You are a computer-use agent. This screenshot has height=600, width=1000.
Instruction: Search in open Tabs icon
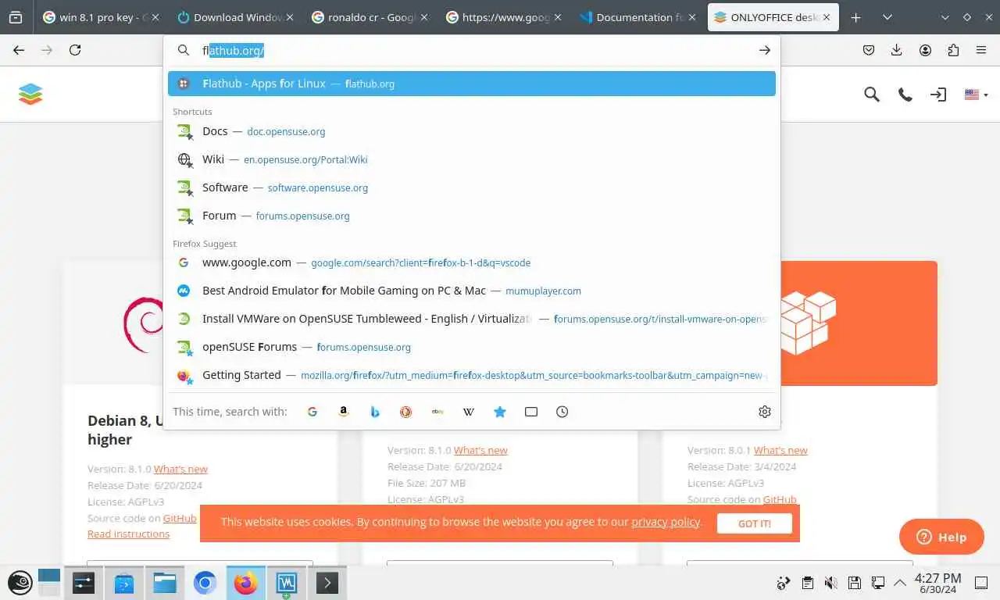[x=531, y=412]
